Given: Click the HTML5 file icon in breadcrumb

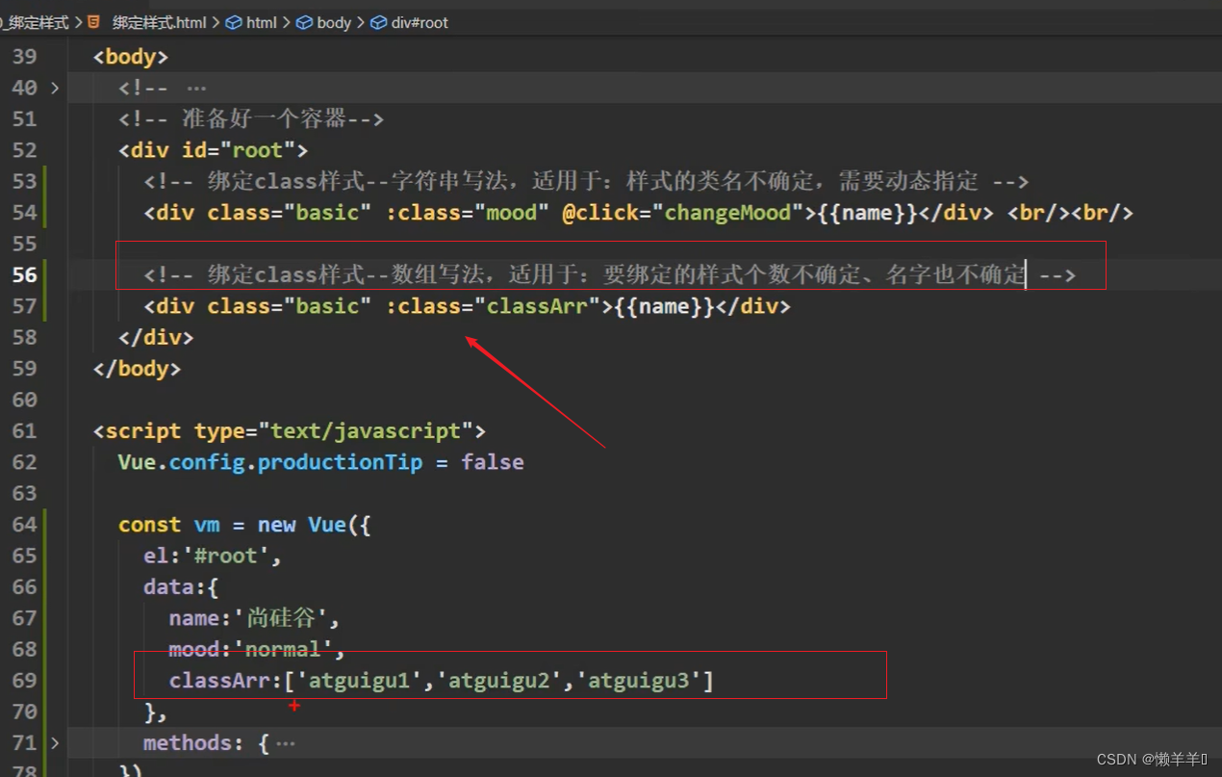Looking at the screenshot, I should point(93,22).
